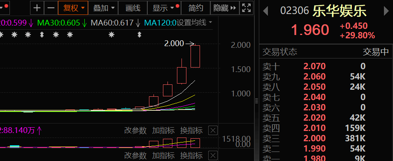Click percent change +29.80%
Viewport: 393px width, 161px height.
pyautogui.click(x=358, y=35)
